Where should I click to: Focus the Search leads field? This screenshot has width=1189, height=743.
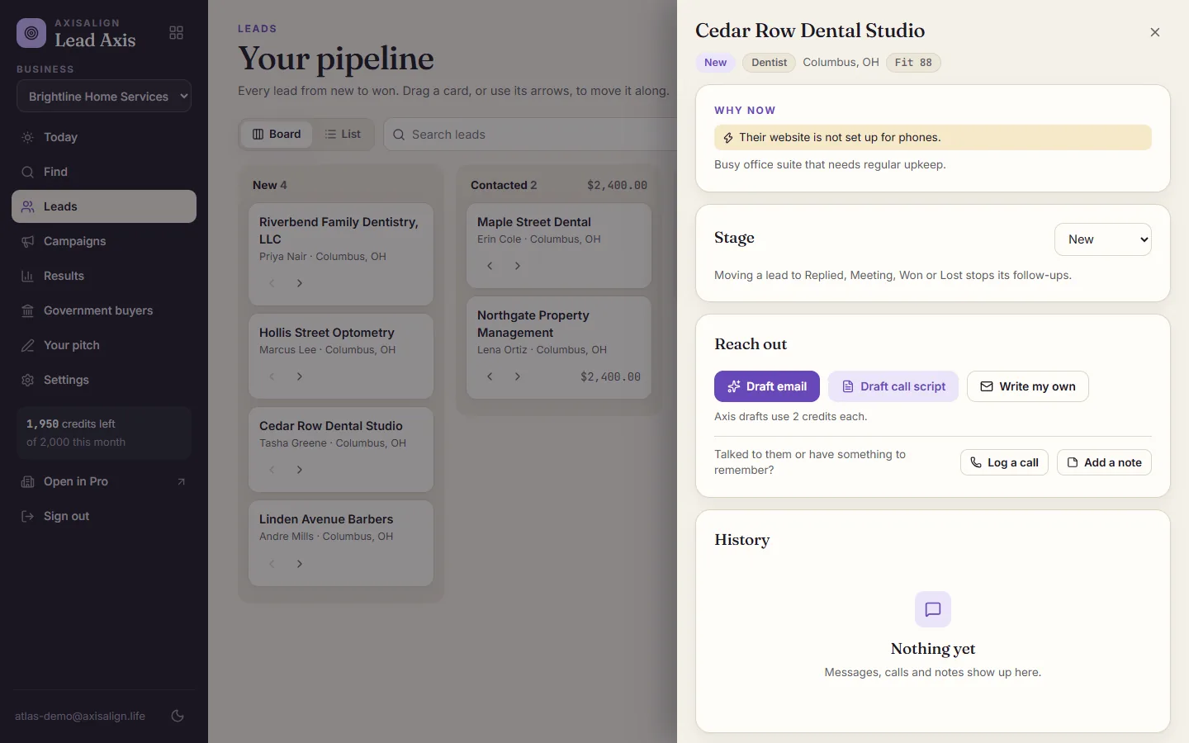pyautogui.click(x=530, y=134)
